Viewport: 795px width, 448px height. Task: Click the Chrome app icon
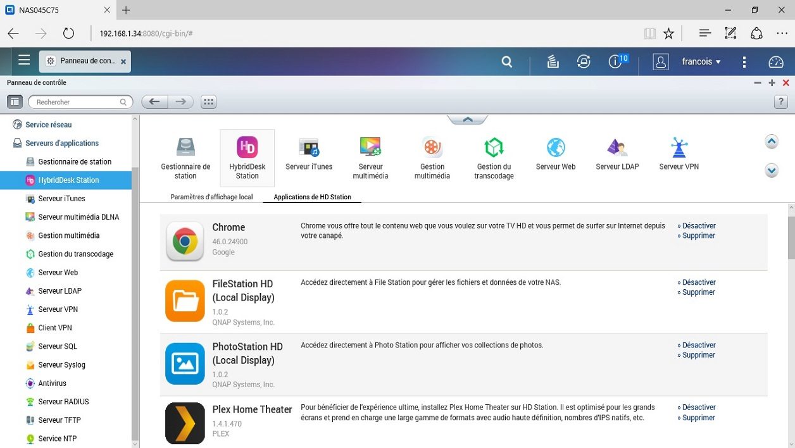pyautogui.click(x=185, y=241)
